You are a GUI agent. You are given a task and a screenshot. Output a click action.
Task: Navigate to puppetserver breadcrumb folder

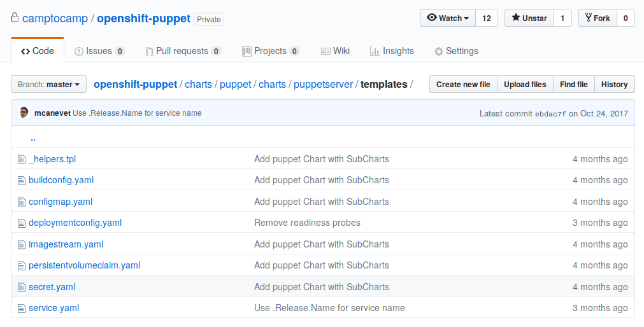coord(323,84)
